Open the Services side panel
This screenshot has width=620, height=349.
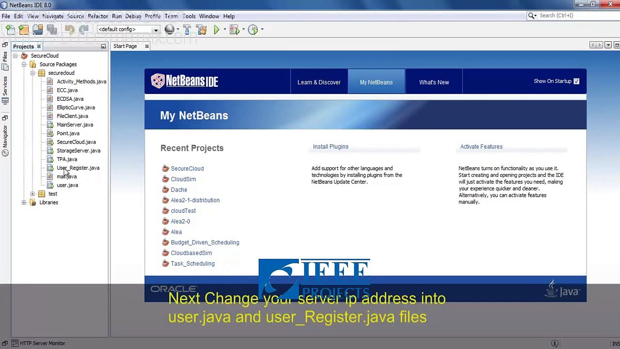pyautogui.click(x=5, y=90)
